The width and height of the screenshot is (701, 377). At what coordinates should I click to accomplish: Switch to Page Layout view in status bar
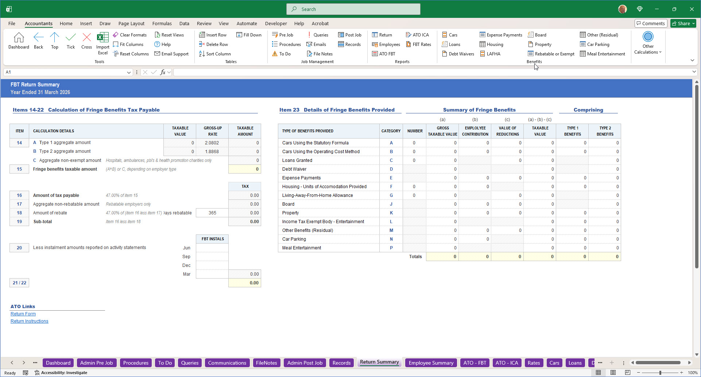click(613, 373)
